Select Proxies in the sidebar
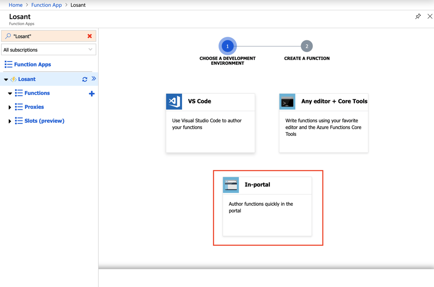 coord(33,107)
